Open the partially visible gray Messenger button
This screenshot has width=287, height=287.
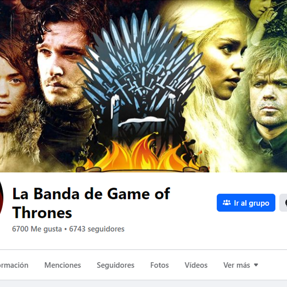pos(283,203)
